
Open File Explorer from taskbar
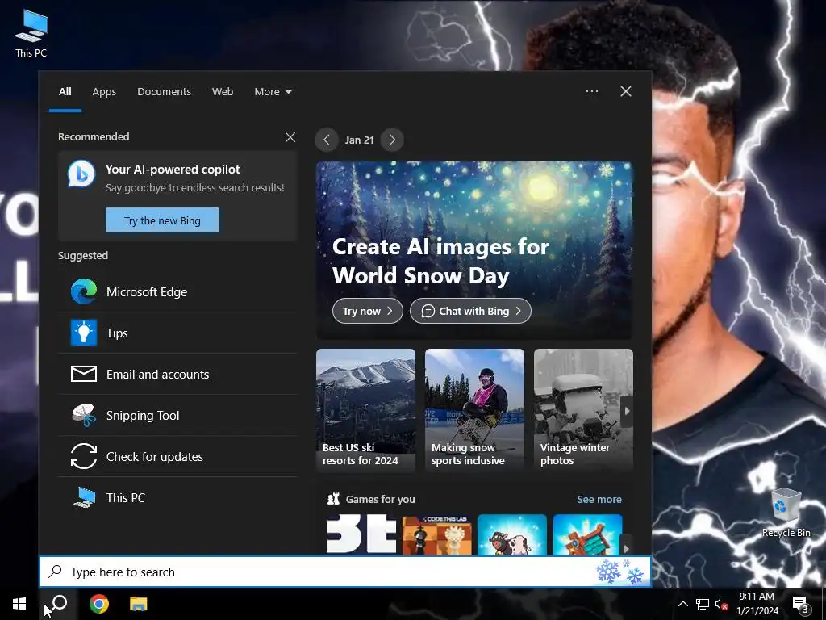[x=139, y=604]
